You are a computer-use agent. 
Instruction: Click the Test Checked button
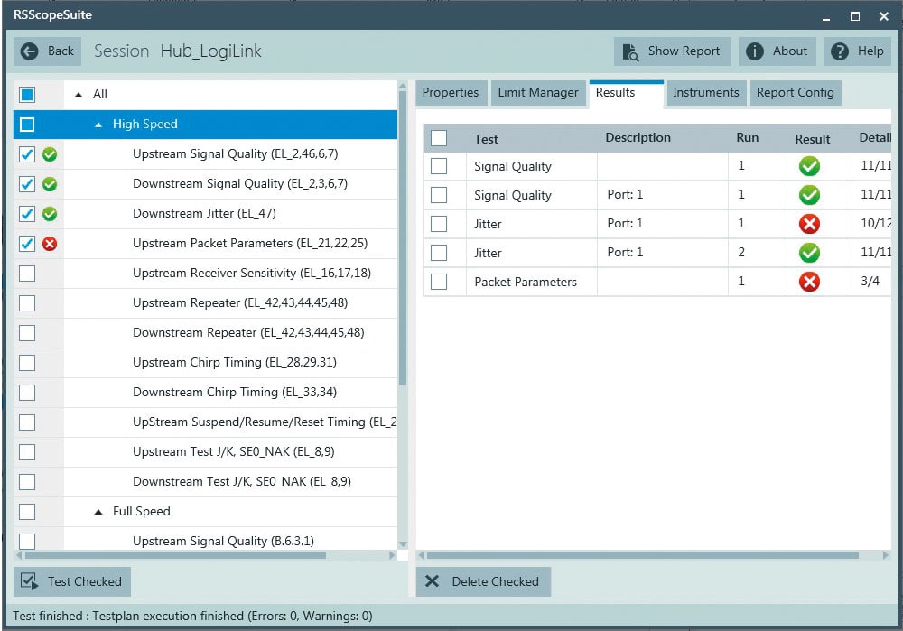[x=72, y=581]
